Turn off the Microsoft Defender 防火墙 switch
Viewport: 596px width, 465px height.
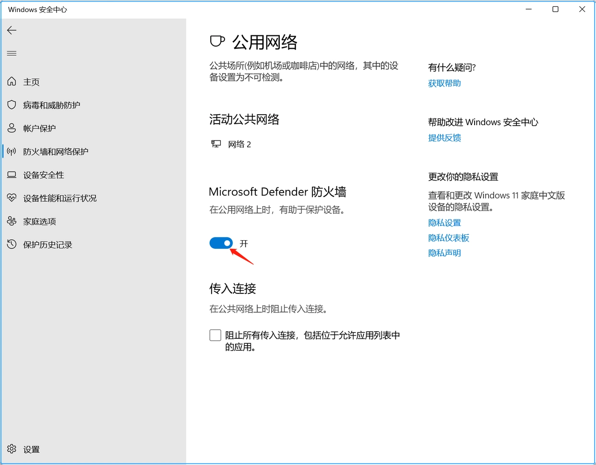pyautogui.click(x=221, y=243)
